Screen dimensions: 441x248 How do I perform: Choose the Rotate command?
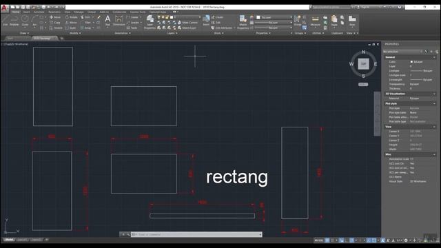(72, 17)
